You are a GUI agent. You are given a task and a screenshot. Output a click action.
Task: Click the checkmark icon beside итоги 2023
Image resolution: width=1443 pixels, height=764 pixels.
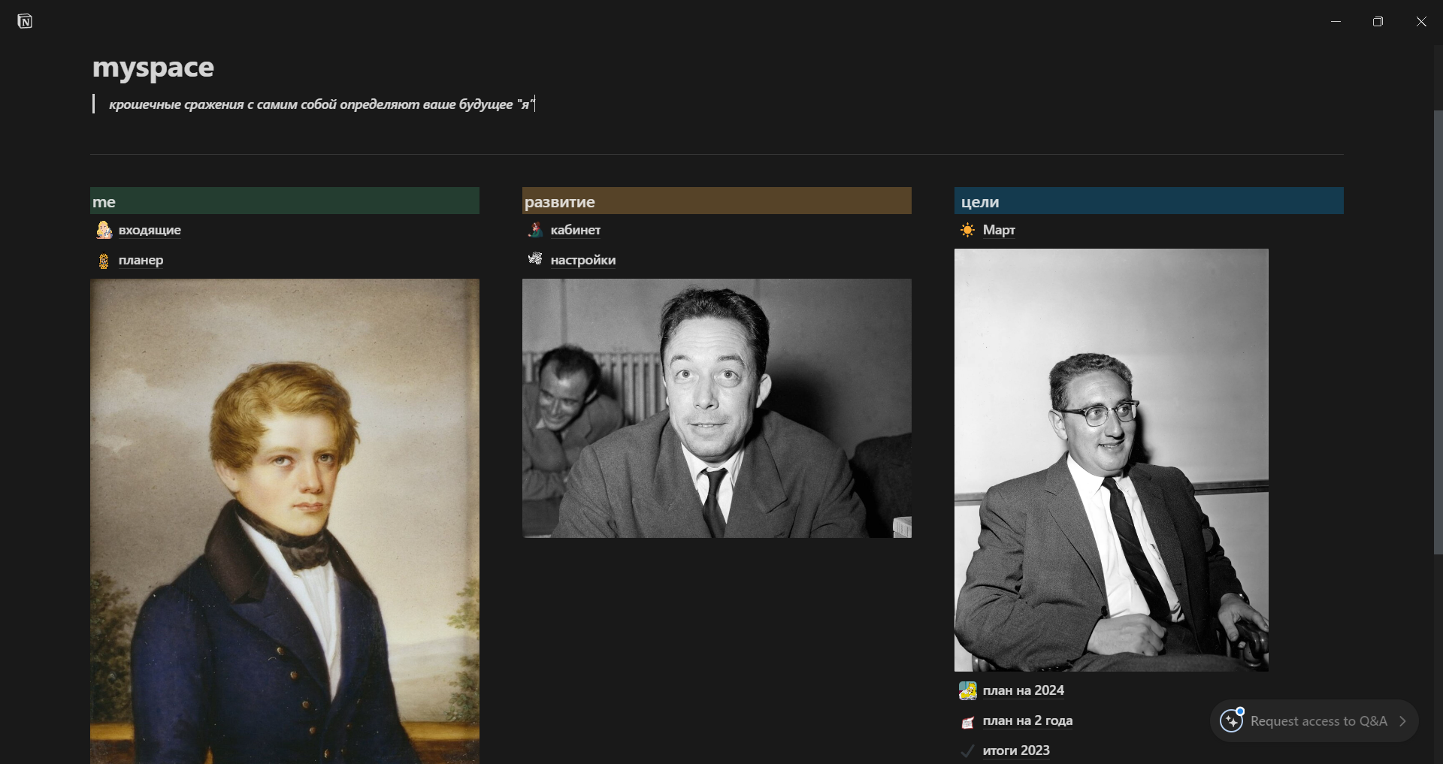(967, 751)
